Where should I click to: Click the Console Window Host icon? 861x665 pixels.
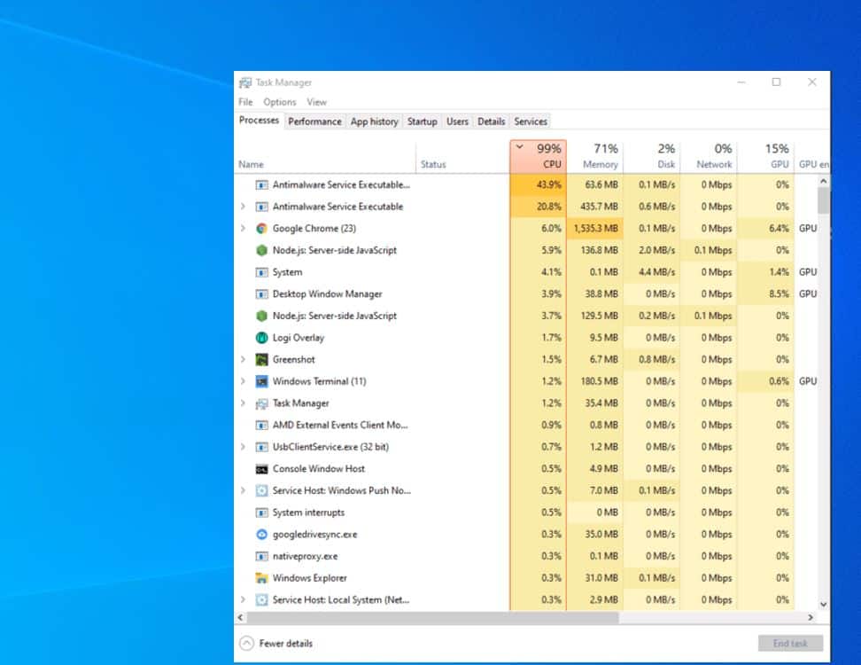(261, 468)
